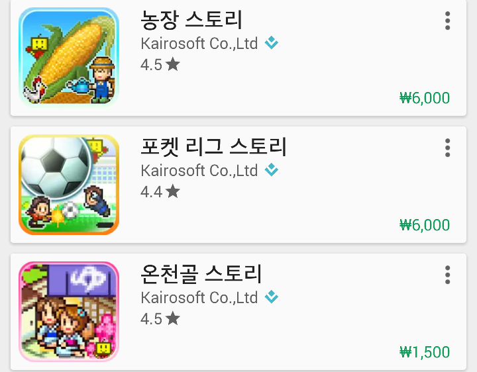
Task: Click the 4.5 star rating of 온천골 스토리
Action: point(160,318)
